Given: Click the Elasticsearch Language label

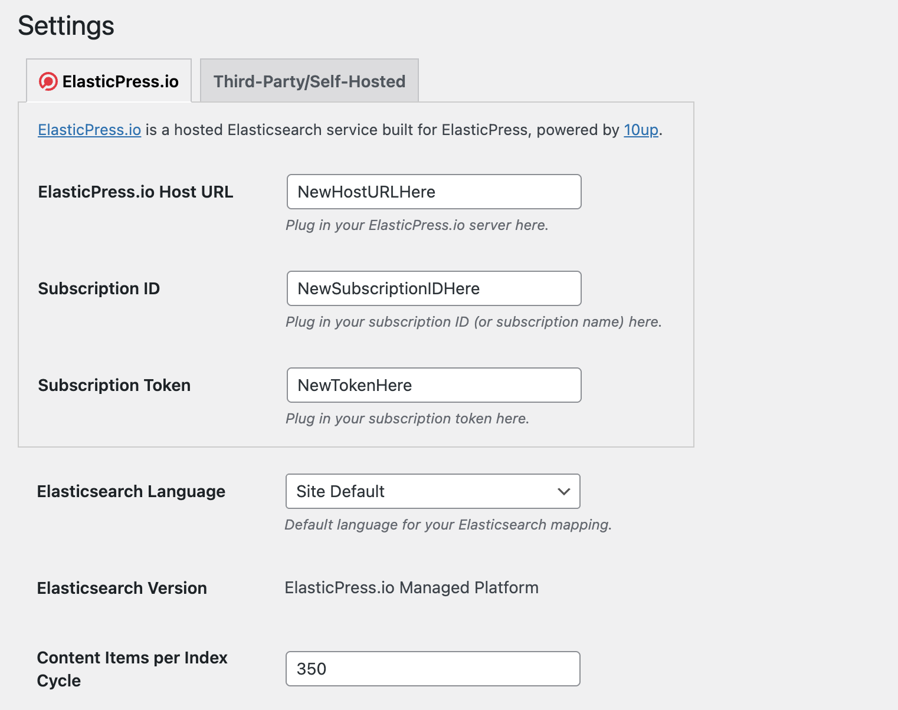Looking at the screenshot, I should (x=131, y=491).
